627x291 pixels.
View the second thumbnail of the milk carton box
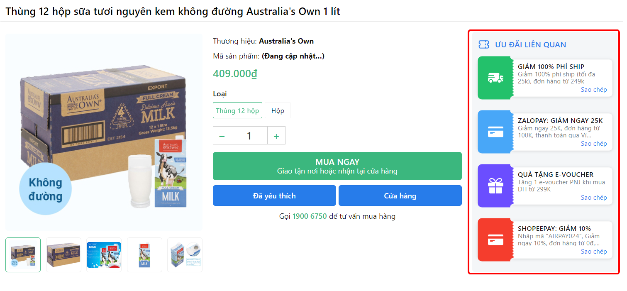[x=63, y=255]
